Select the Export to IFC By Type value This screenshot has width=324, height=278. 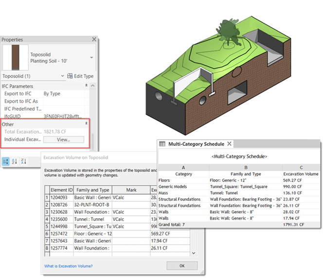pos(64,93)
